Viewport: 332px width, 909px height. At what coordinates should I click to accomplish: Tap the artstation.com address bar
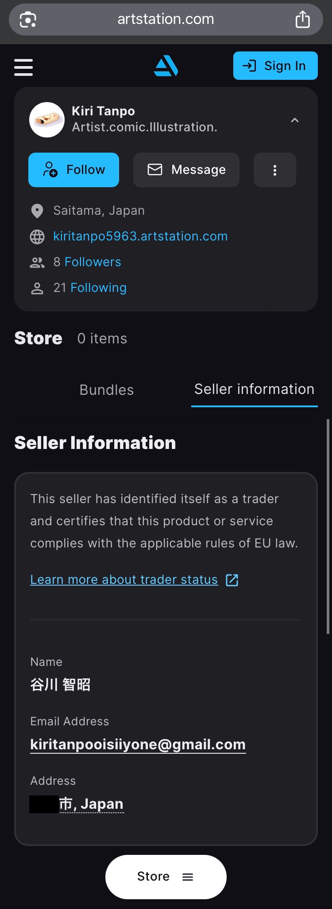[x=166, y=20]
